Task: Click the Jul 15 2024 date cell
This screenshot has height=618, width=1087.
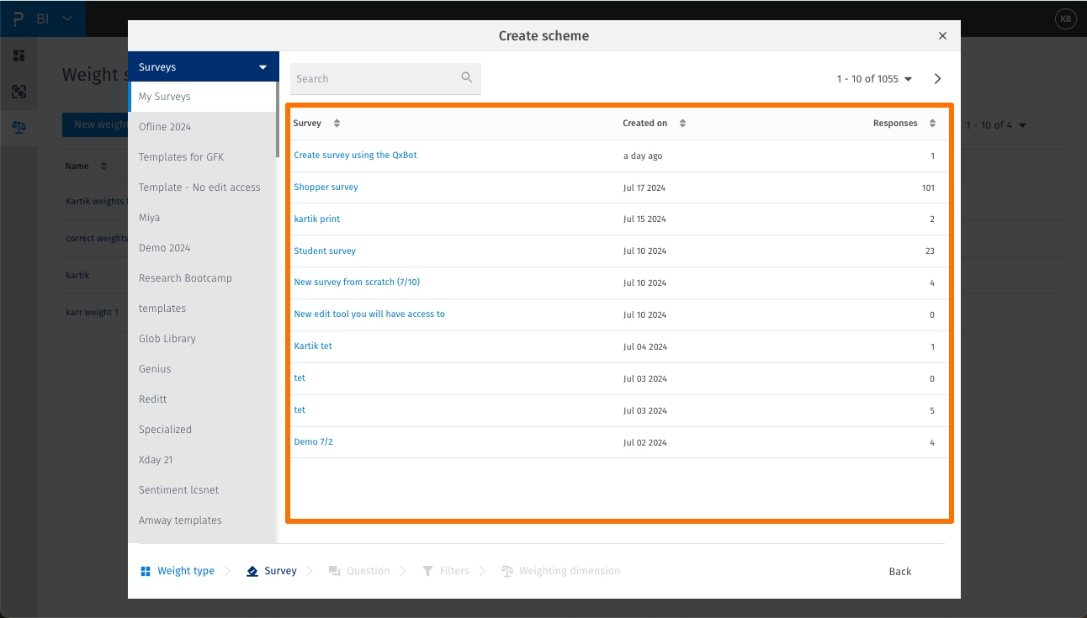Action: [644, 219]
